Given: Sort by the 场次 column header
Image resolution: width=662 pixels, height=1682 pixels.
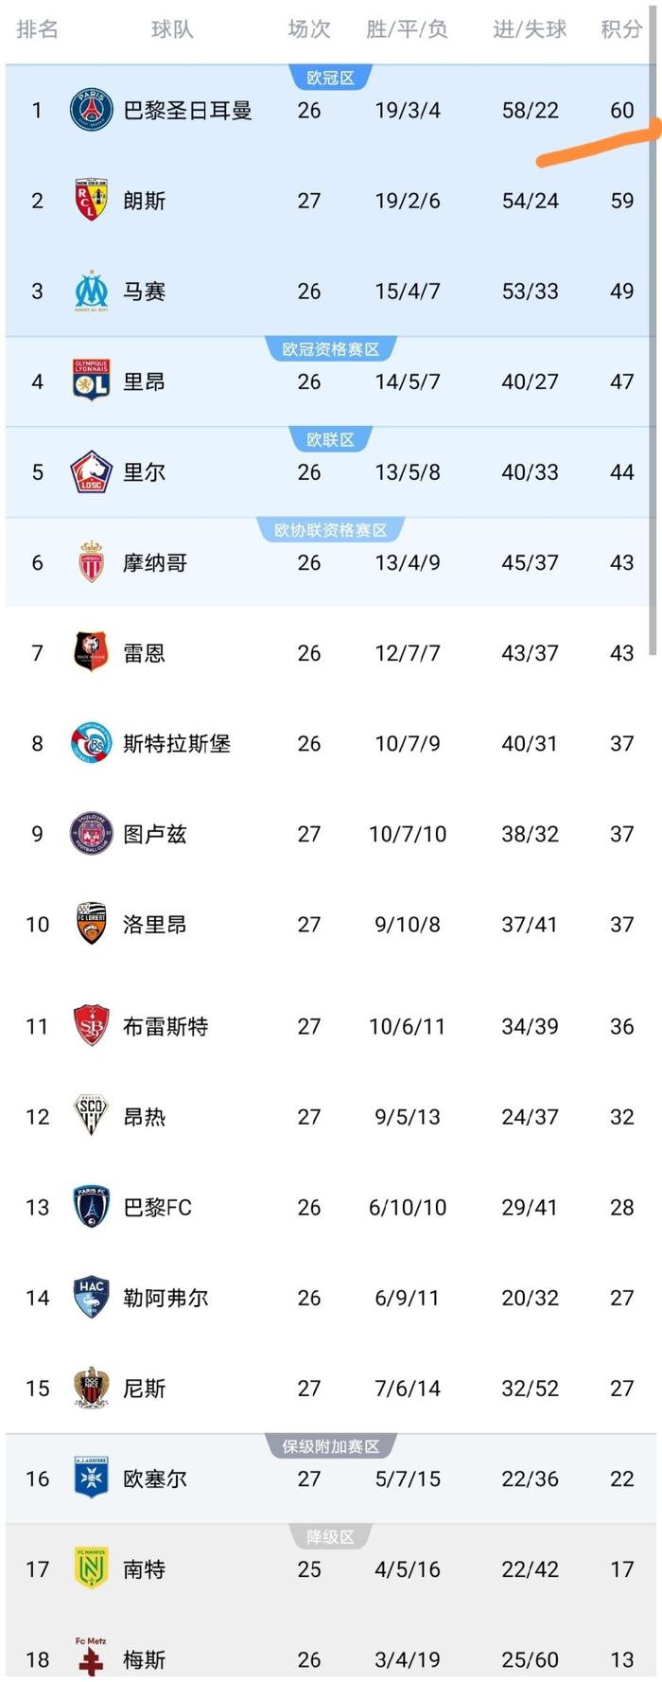Looking at the screenshot, I should click(x=308, y=29).
